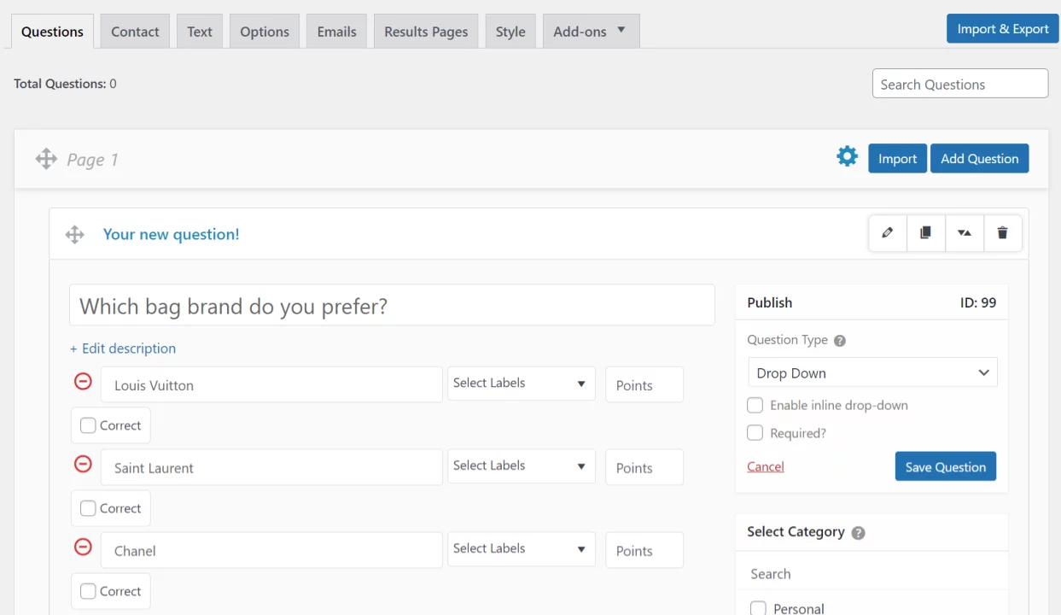The width and height of the screenshot is (1061, 615).
Task: Check the Correct box under Louis Vuitton
Action: tap(88, 425)
